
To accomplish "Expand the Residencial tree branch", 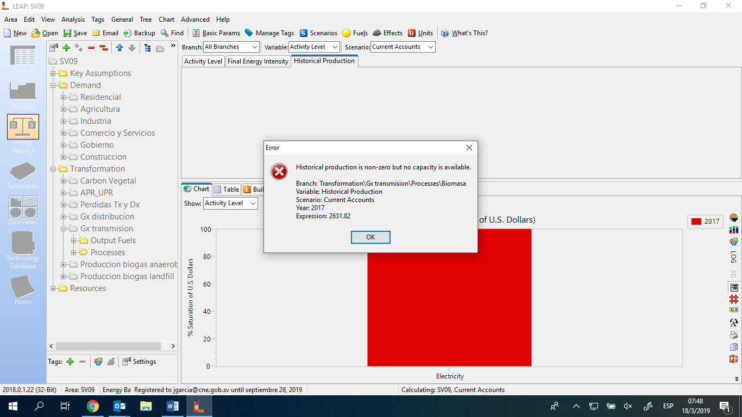I will [63, 97].
